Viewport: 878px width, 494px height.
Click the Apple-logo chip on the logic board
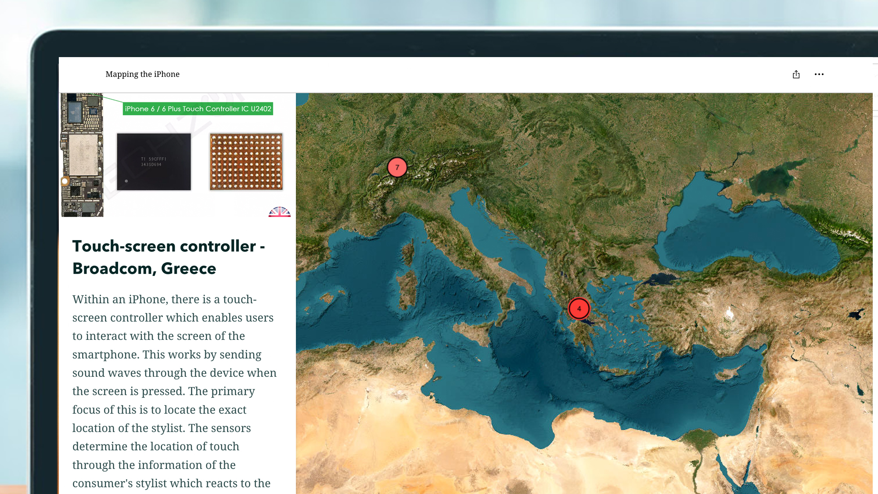(75, 112)
